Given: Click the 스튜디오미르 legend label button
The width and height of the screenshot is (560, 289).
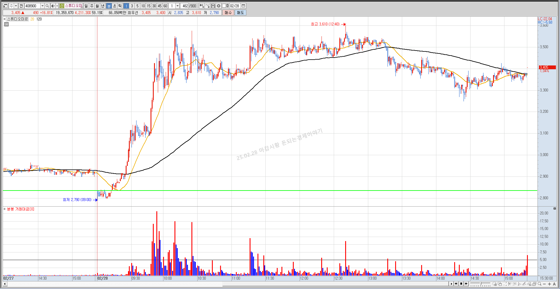Looking at the screenshot, I should pos(18,19).
